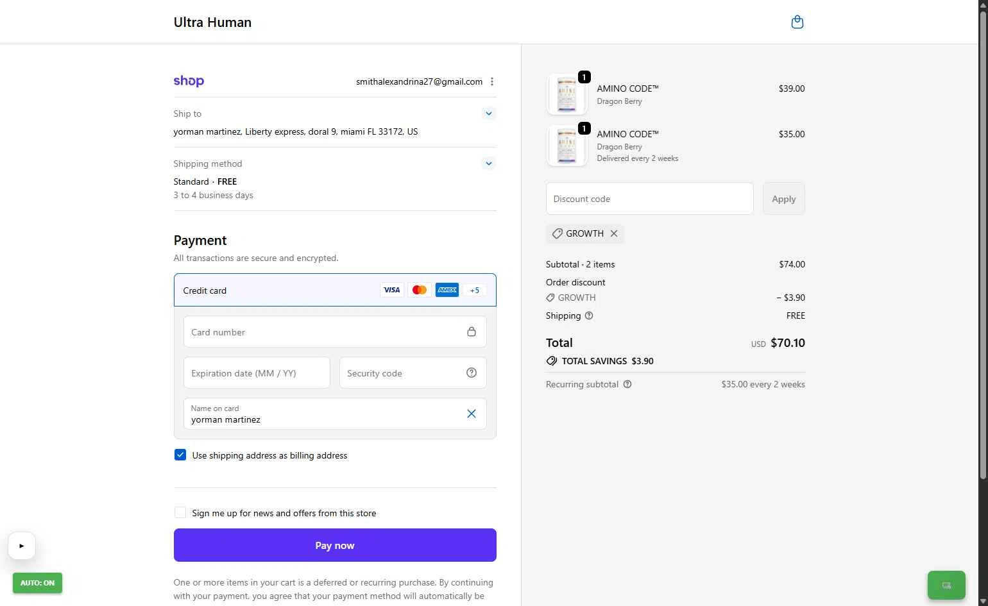Click 'Delivered every 2 weeks' text
This screenshot has height=606, width=988.
(638, 158)
